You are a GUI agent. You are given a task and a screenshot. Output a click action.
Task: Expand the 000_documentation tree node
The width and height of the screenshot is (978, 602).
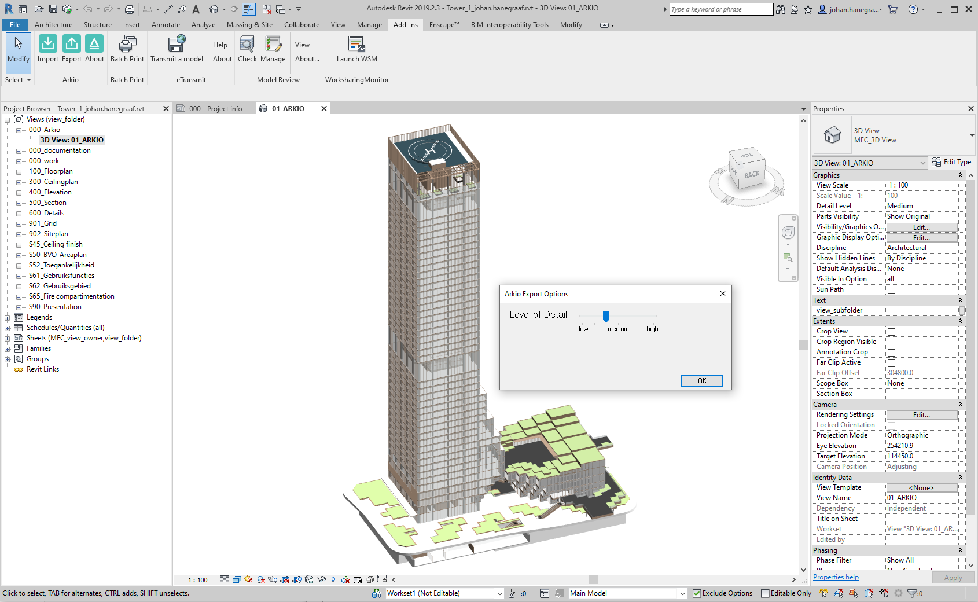click(19, 151)
